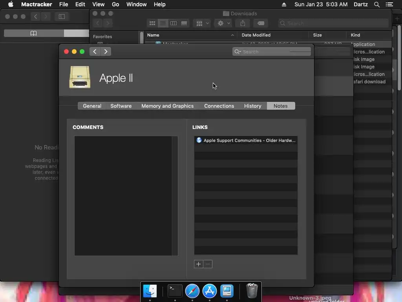The width and height of the screenshot is (402, 302).
Task: Click Safari forward navigation button
Action: [46, 17]
